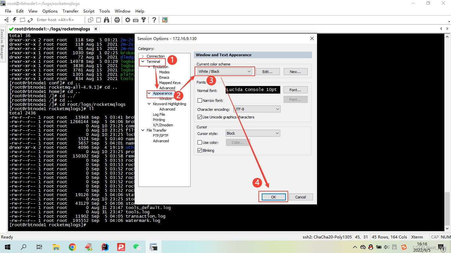Screen dimensions: 451x253
Task: Click the Reconnect toolbar icon
Action: coord(22,20)
